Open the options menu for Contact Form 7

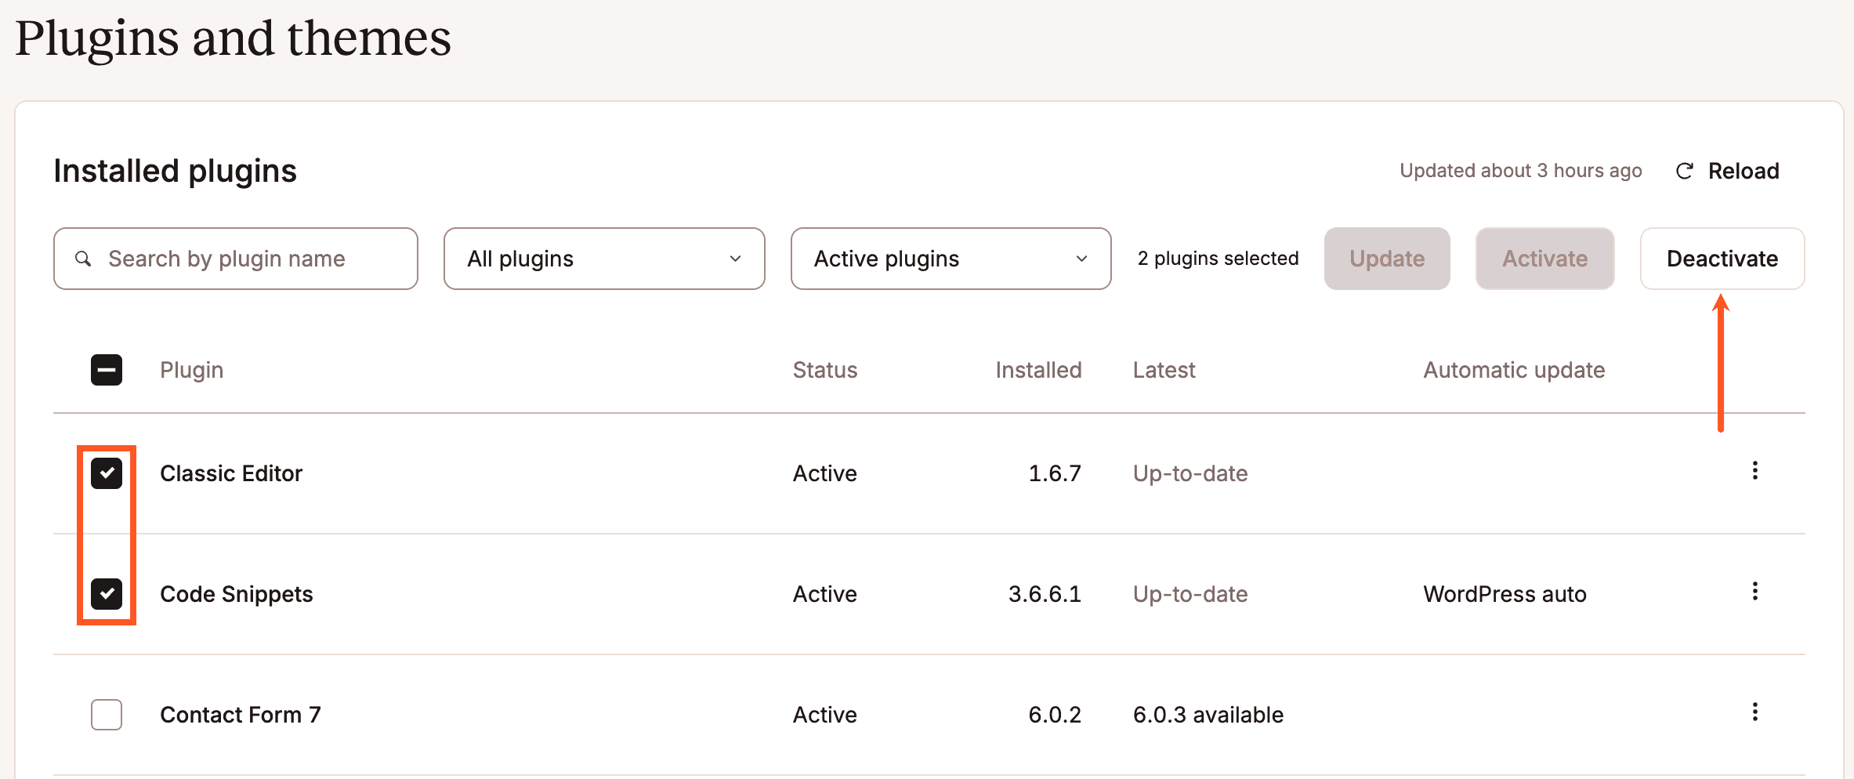pyautogui.click(x=1755, y=713)
